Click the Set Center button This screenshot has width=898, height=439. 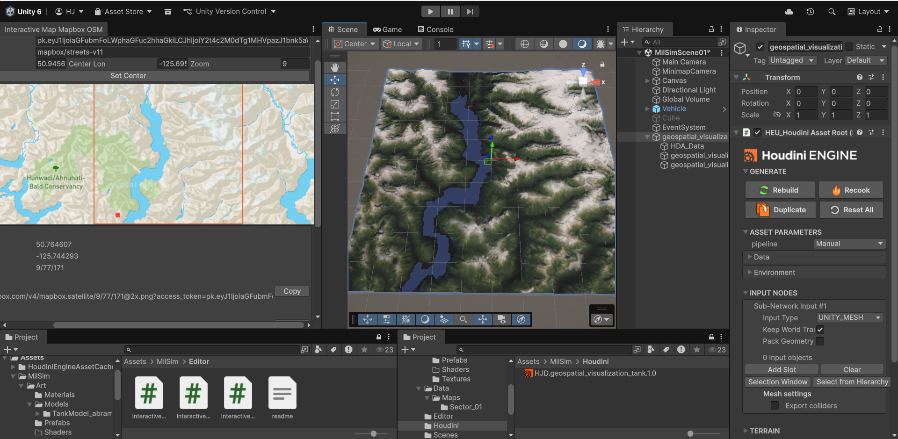click(128, 75)
